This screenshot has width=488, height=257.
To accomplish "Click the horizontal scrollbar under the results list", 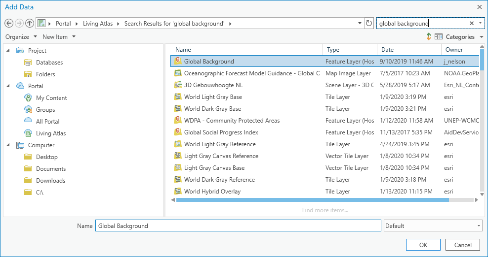I will (321, 200).
